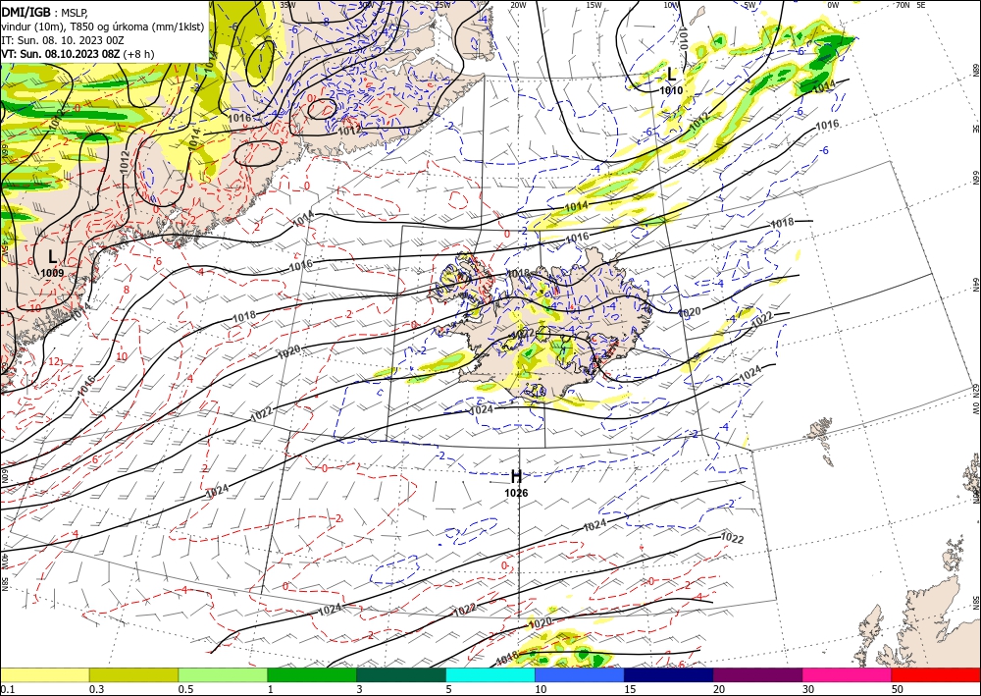
Task: Click the "64N" latitude label
Action: [x=975, y=284]
